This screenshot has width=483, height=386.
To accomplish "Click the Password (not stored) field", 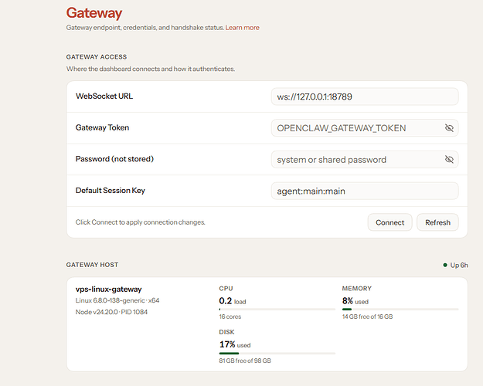I will click(365, 160).
